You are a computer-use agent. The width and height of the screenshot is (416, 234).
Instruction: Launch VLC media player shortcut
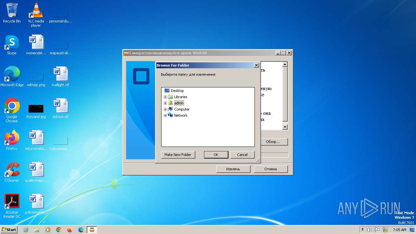36,15
